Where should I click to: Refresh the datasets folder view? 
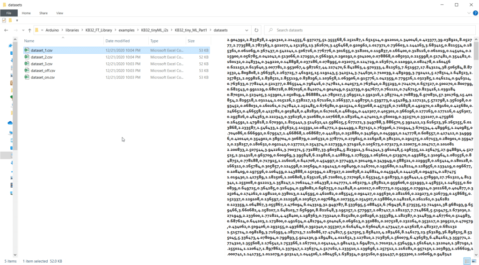[x=256, y=30]
